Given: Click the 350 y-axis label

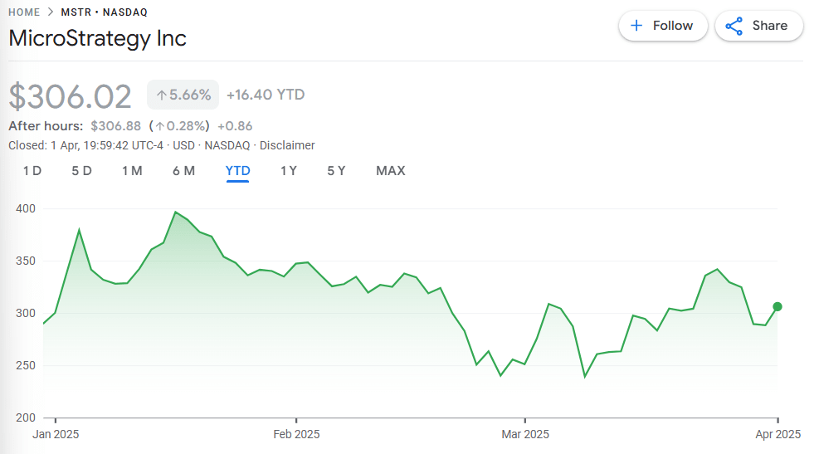Looking at the screenshot, I should [26, 261].
